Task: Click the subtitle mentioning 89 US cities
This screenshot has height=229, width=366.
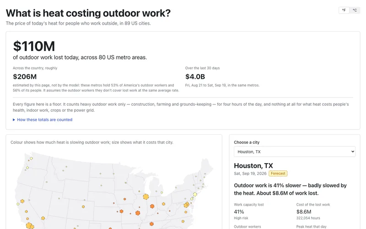Action: (78, 23)
